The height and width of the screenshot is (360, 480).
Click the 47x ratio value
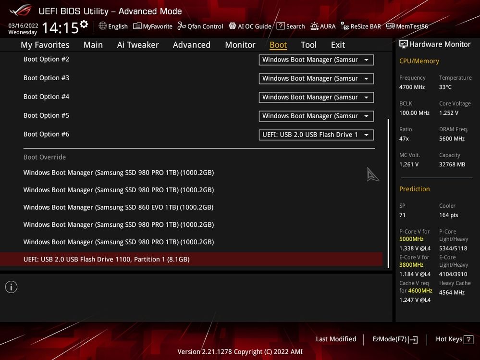coord(404,139)
